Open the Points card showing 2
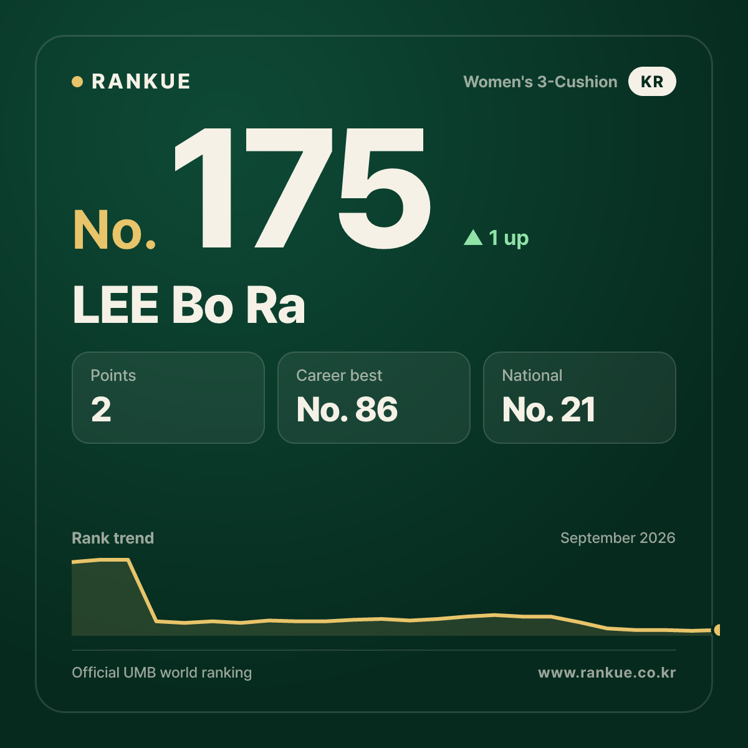Viewport: 748px width, 748px height. click(168, 398)
